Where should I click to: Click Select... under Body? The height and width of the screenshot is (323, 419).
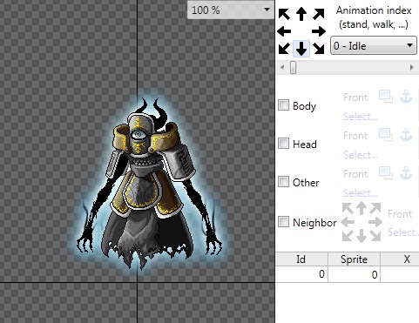361,117
